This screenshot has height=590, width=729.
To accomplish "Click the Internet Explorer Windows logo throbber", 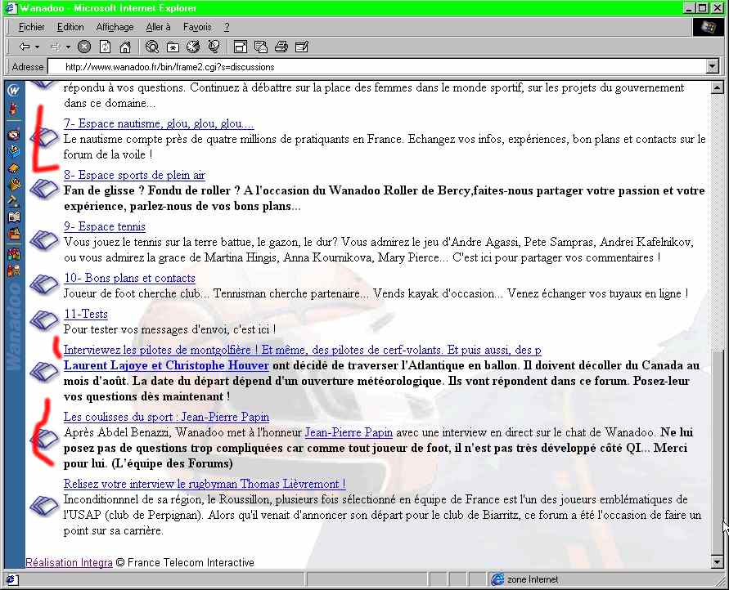I will 708,28.
